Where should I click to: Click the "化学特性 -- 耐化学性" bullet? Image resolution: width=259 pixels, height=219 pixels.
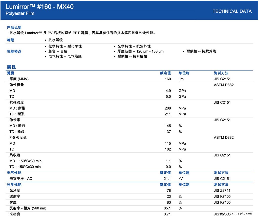pyautogui.click(x=65, y=46)
